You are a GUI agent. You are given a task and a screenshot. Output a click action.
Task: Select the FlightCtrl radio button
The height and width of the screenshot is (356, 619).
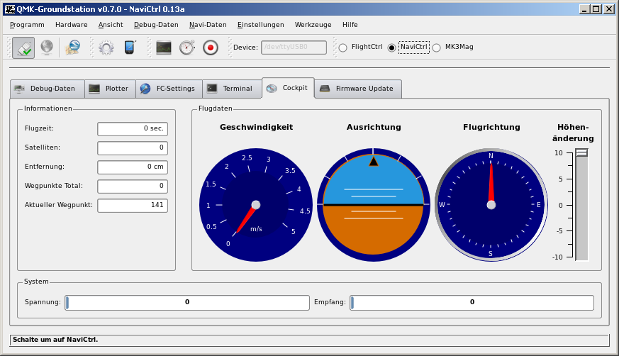click(x=343, y=48)
